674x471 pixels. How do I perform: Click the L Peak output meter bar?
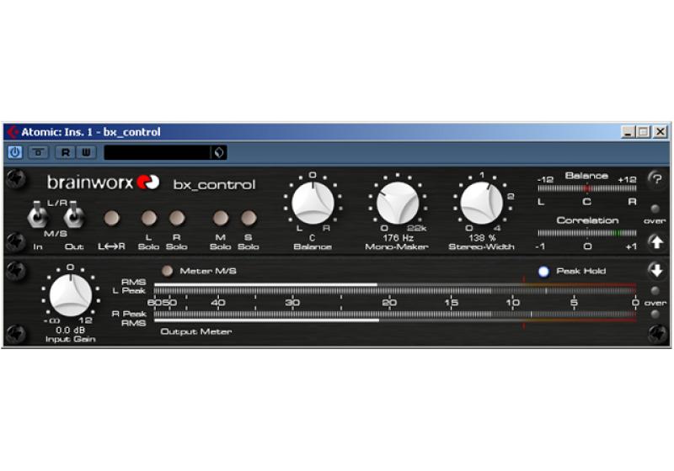click(x=394, y=291)
